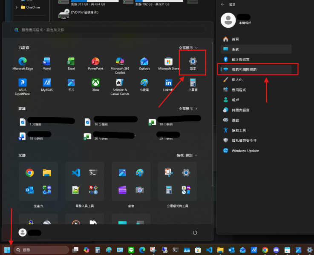
Task: Open Microsoft Edge from the pinned apps
Action: [x=23, y=64]
